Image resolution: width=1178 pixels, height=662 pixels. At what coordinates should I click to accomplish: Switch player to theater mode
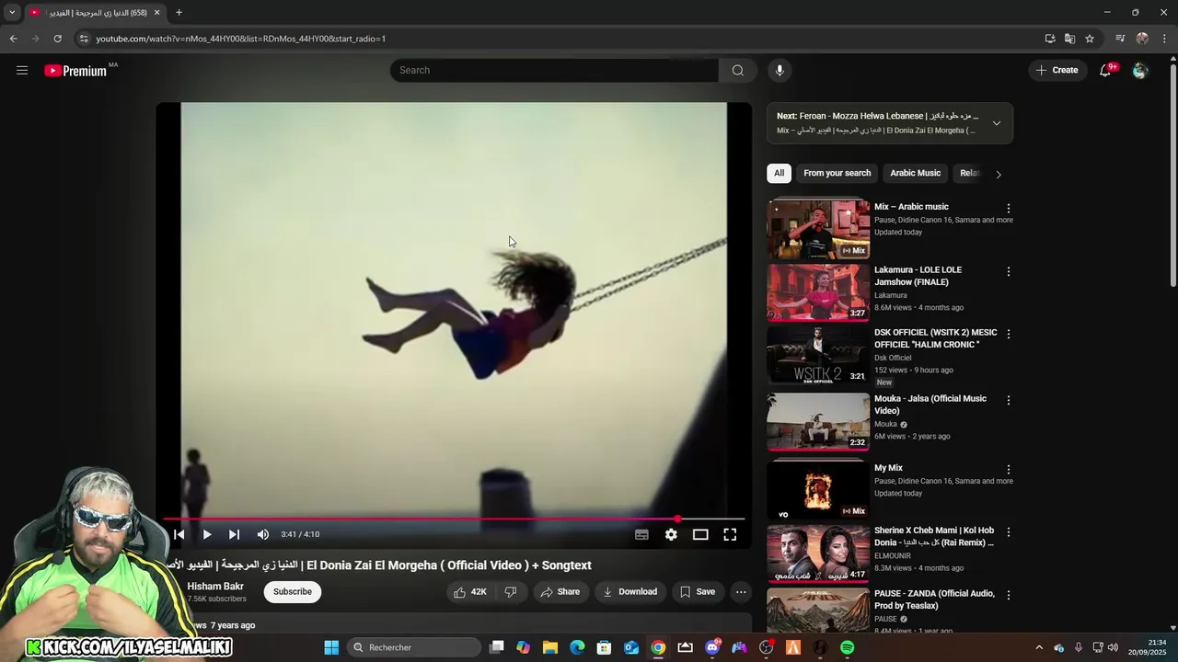tap(700, 534)
